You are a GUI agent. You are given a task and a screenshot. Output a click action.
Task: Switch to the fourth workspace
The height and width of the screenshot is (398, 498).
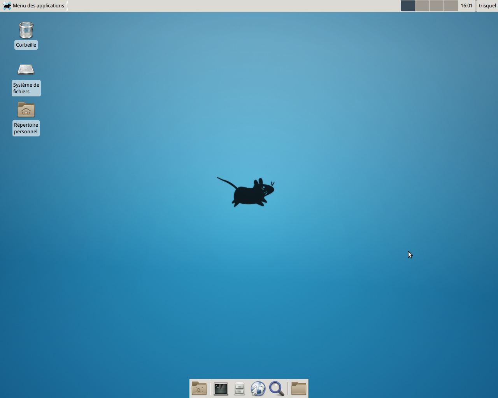[451, 6]
